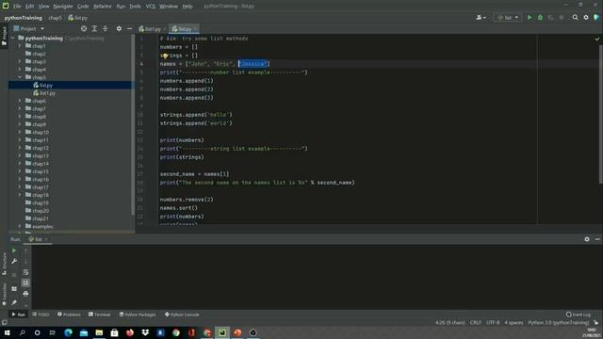Expand the examples folder

(20, 226)
